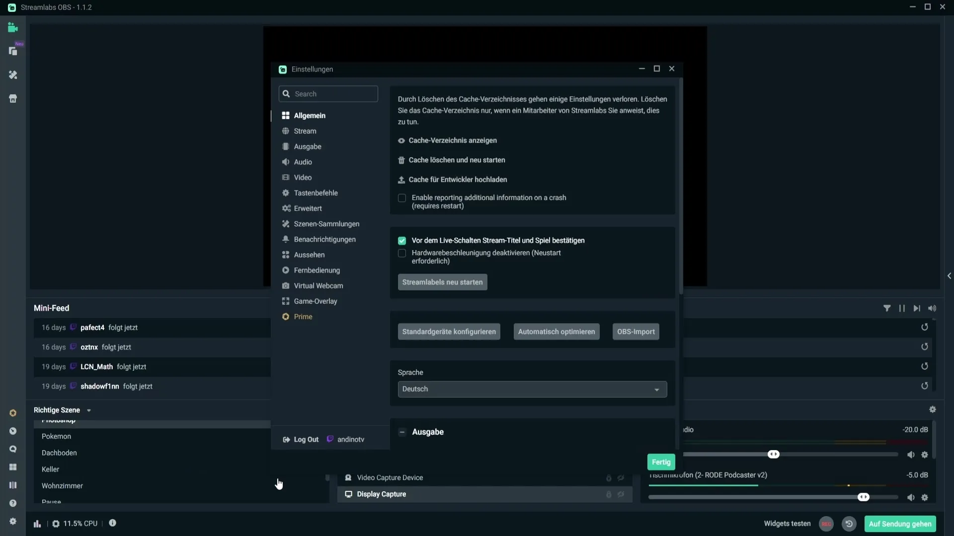Screen dimensions: 954x536
Task: Click Auf Sendung gehen button
Action: pyautogui.click(x=900, y=524)
